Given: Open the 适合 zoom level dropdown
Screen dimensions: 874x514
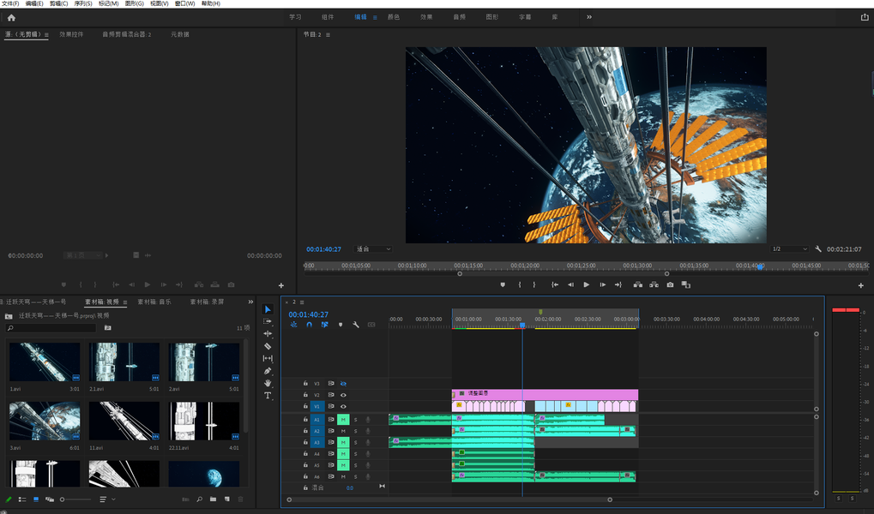Looking at the screenshot, I should pyautogui.click(x=373, y=249).
